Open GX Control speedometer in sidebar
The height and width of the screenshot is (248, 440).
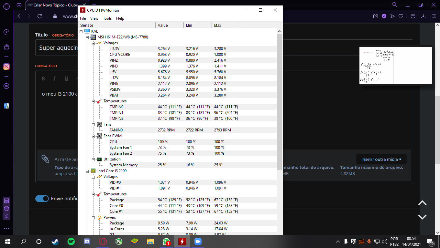click(6, 32)
